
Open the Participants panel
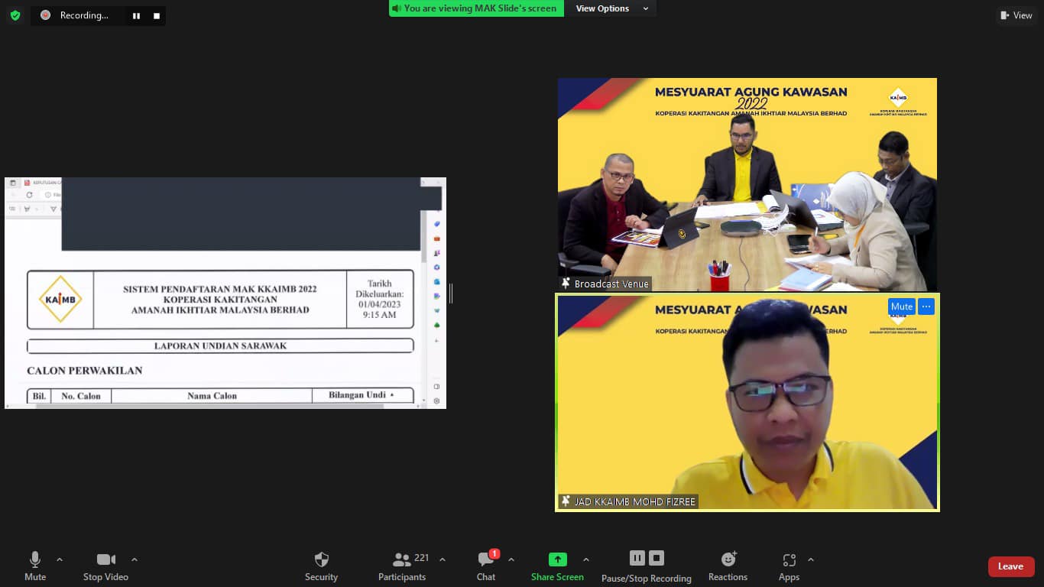402,566
